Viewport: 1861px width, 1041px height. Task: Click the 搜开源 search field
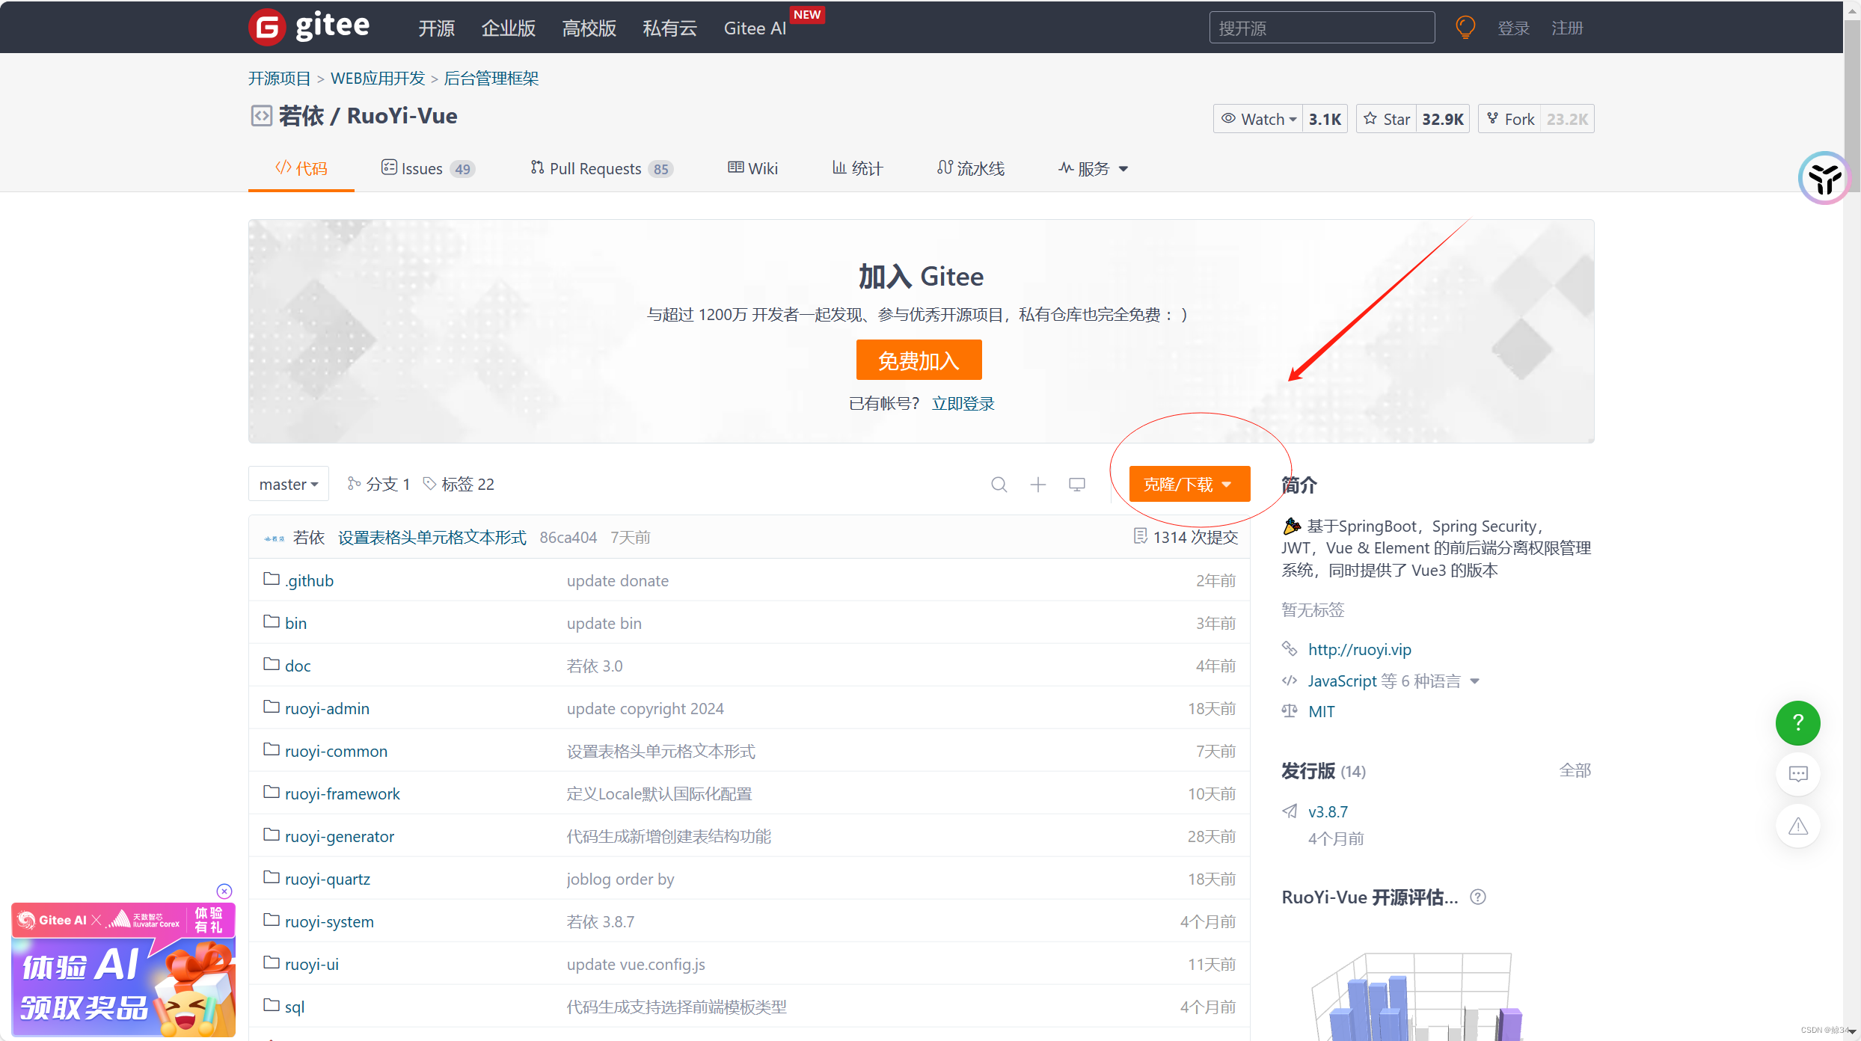1321,28
